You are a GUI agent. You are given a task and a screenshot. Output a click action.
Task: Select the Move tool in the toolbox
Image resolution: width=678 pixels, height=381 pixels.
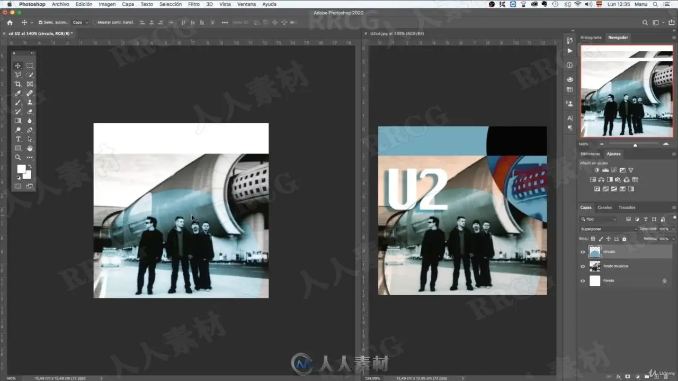coord(18,66)
